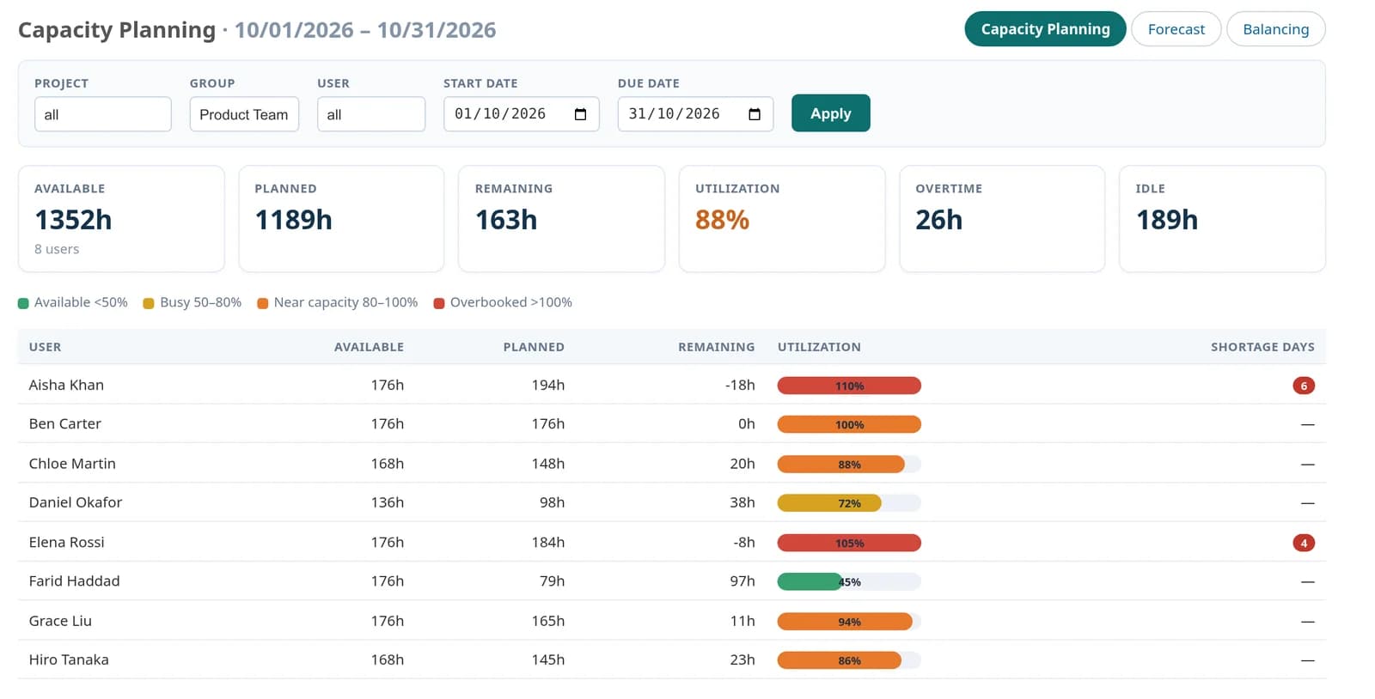The width and height of the screenshot is (1375, 699).
Task: Click the Shortage Days column header
Action: (x=1262, y=347)
